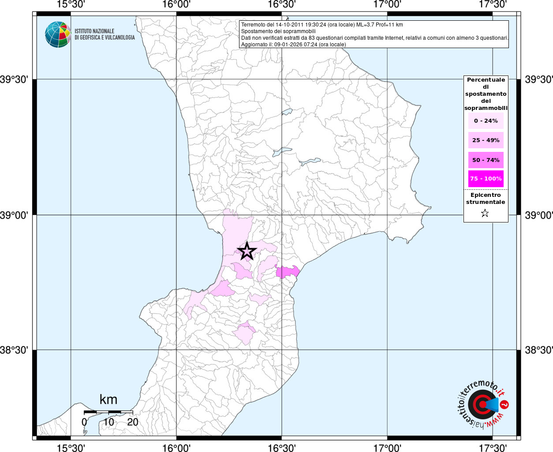Image resolution: width=553 pixels, height=452 pixels.
Task: Click the left 38°30' latitude label
Action: coord(14,350)
